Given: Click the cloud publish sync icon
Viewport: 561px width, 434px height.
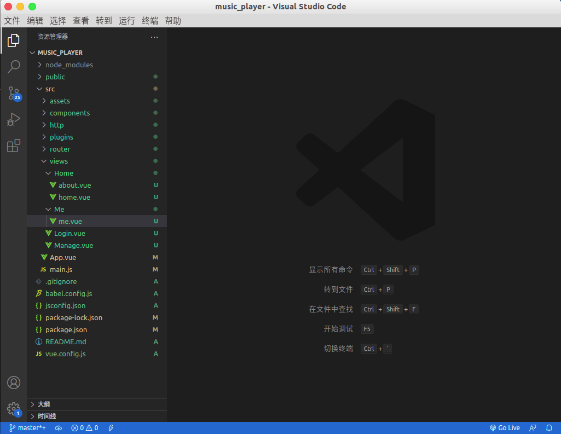Looking at the screenshot, I should pyautogui.click(x=59, y=427).
